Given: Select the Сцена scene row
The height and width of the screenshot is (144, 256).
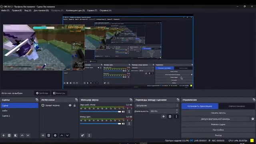Looking at the screenshot, I should (x=20, y=106).
